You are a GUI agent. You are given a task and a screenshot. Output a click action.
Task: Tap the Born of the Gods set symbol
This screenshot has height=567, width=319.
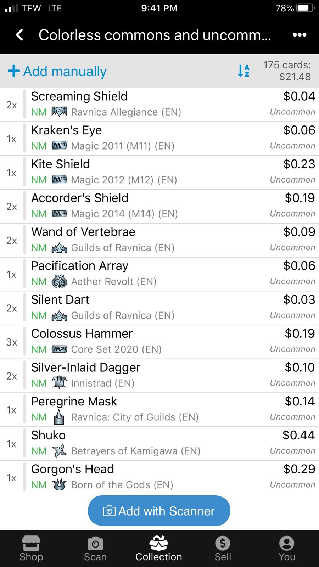[59, 484]
